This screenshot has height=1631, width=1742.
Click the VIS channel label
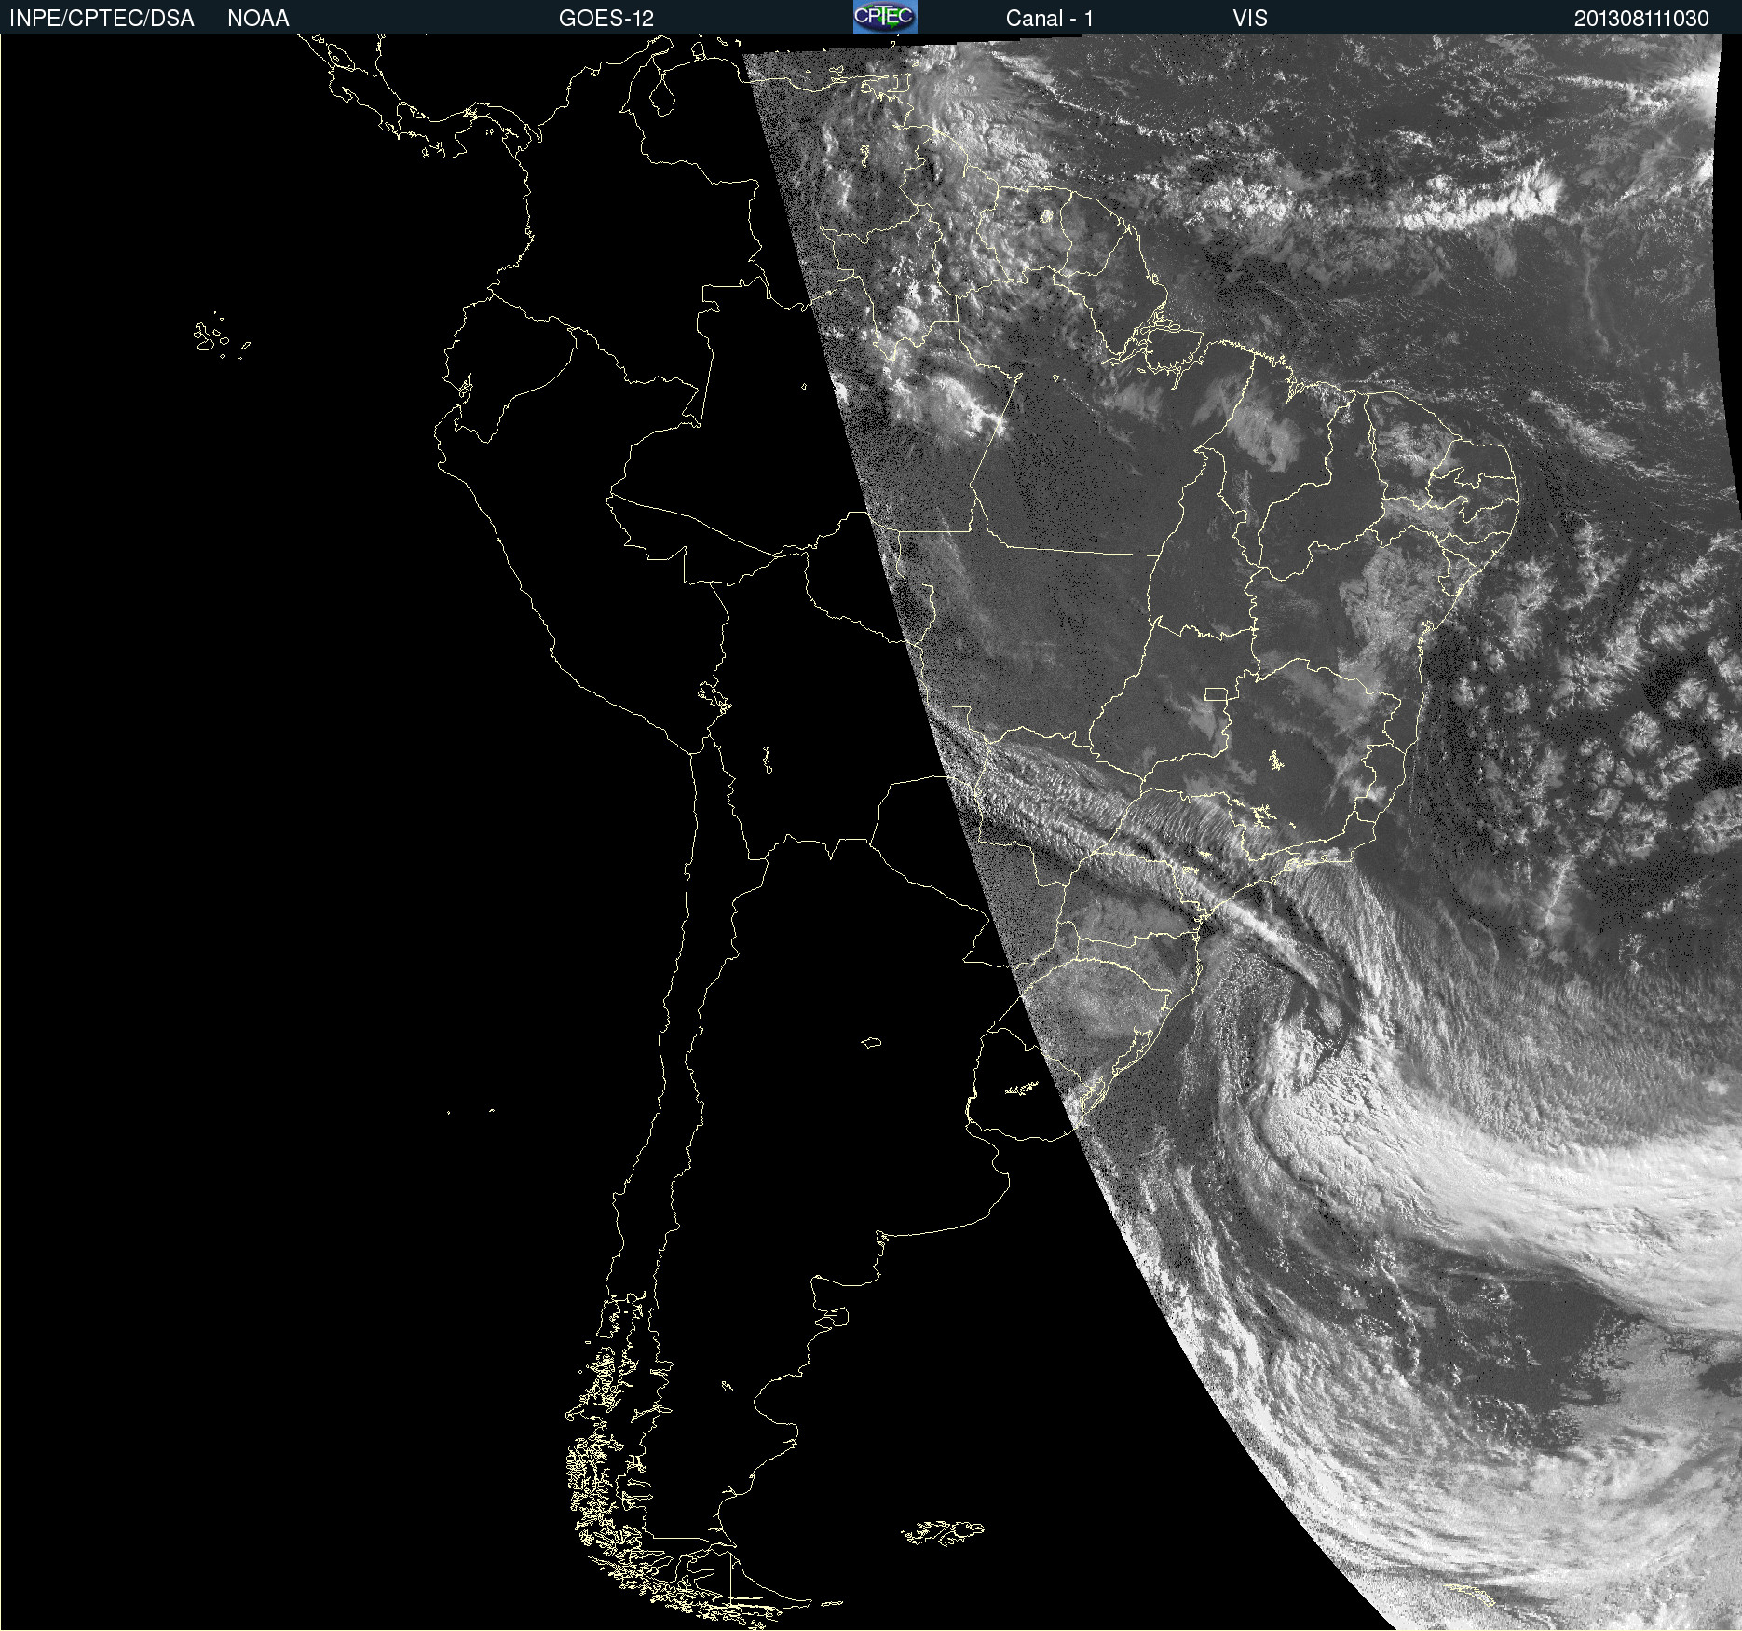coord(1250,19)
